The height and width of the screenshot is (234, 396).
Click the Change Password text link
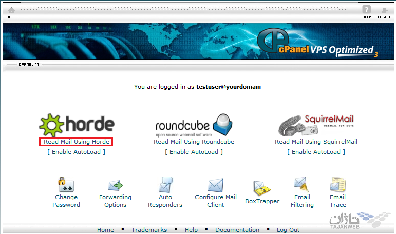click(x=66, y=201)
